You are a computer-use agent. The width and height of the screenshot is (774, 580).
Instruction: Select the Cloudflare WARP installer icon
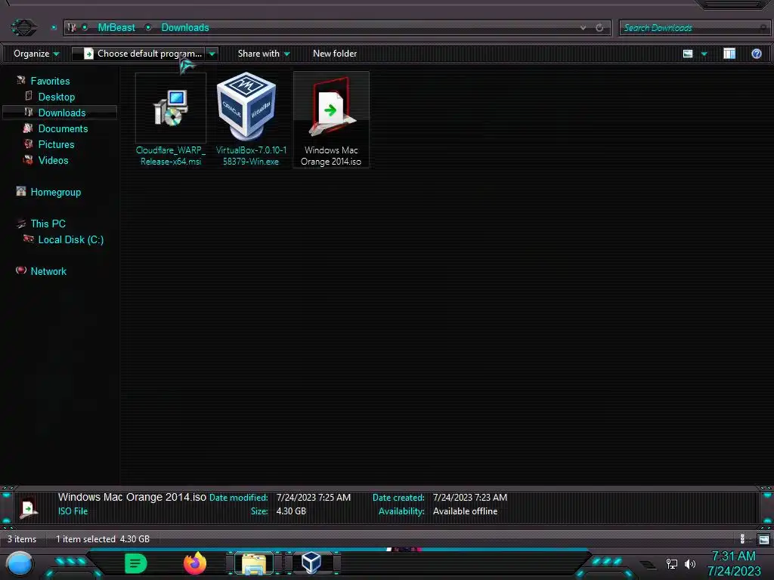coord(170,107)
